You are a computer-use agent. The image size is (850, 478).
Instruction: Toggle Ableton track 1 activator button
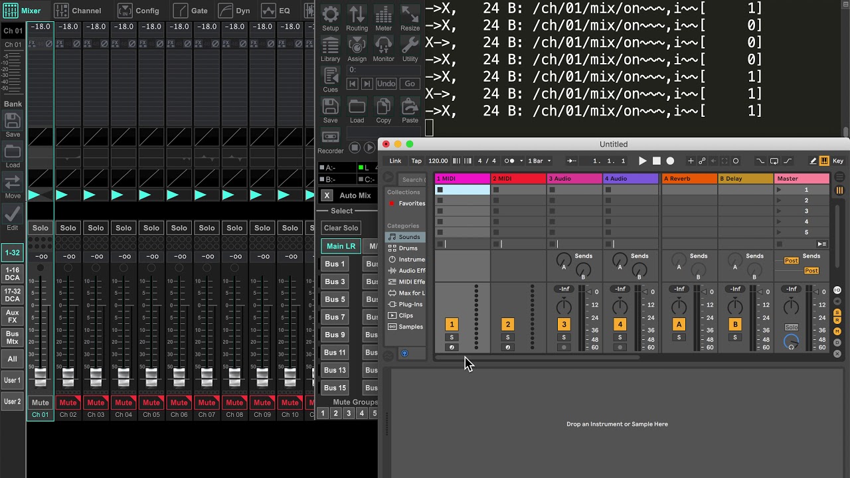coord(452,325)
